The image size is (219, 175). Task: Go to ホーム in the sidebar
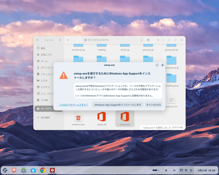point(48,61)
